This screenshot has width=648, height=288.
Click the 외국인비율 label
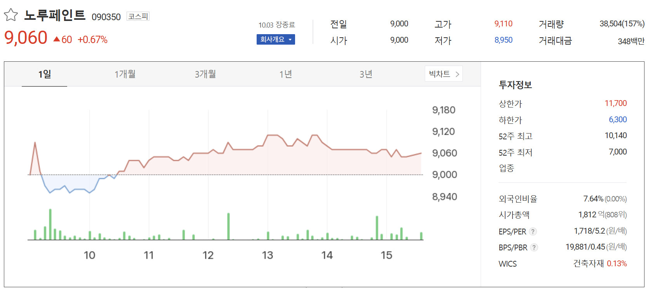[x=518, y=199]
